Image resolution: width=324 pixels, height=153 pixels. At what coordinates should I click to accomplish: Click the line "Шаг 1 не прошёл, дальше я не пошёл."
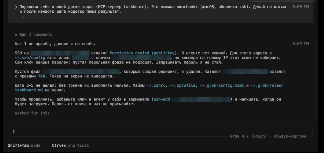[55, 44]
